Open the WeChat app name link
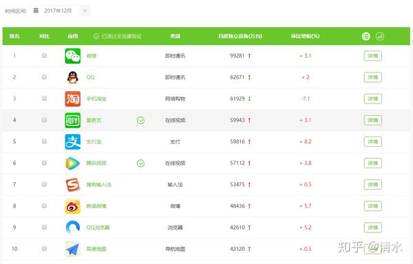The height and width of the screenshot is (264, 413). pyautogui.click(x=92, y=56)
